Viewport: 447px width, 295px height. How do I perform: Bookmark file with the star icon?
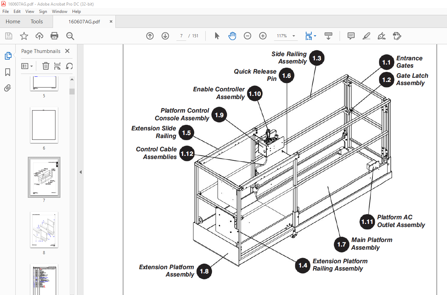click(x=24, y=36)
